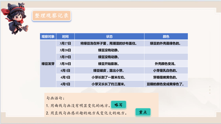Click the 勾画语句 heading text
The image size is (221, 124).
point(56,98)
